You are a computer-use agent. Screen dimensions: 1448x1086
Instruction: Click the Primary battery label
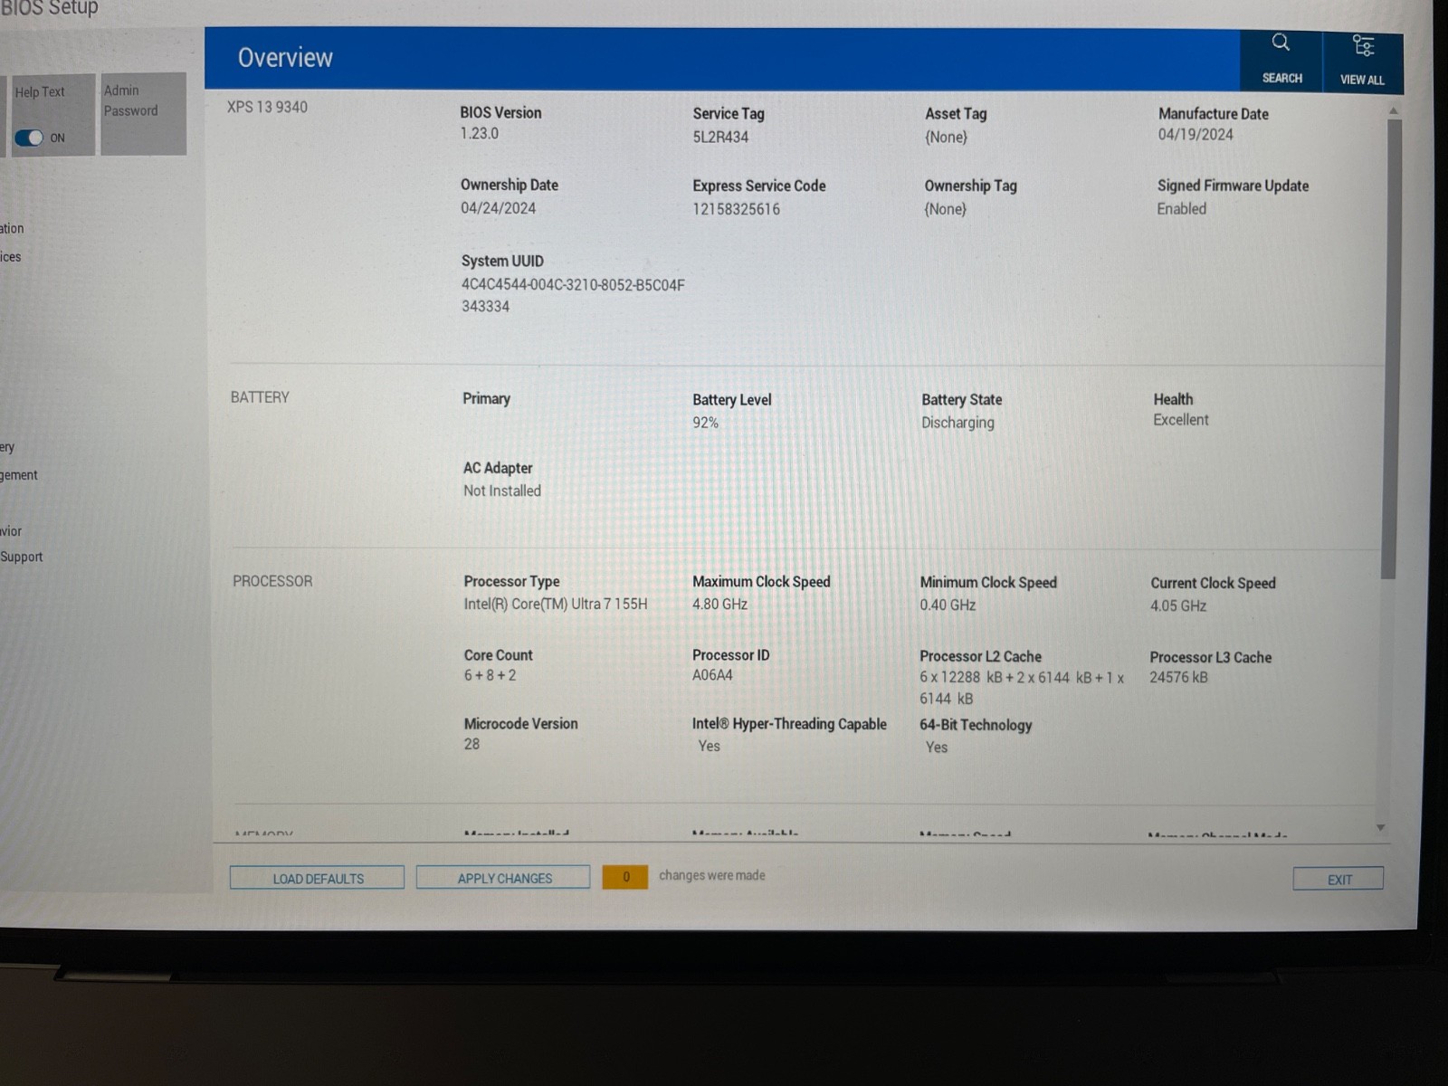click(x=486, y=398)
